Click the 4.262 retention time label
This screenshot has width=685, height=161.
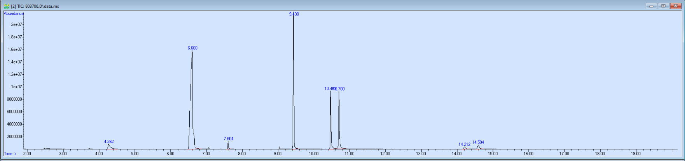click(x=109, y=142)
